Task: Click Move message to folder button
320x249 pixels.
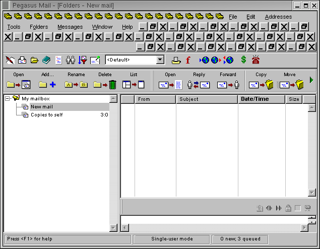Action: 291,84
